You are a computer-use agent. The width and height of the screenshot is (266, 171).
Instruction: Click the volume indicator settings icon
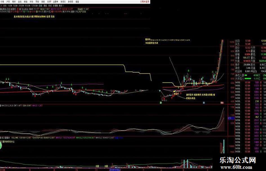click(1, 138)
